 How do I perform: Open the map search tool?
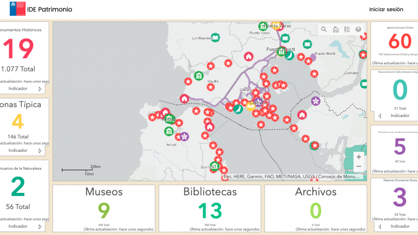coord(324,29)
